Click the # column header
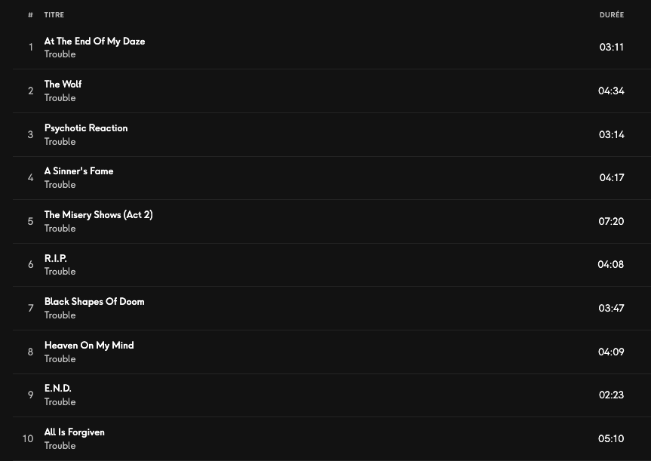 pos(30,15)
